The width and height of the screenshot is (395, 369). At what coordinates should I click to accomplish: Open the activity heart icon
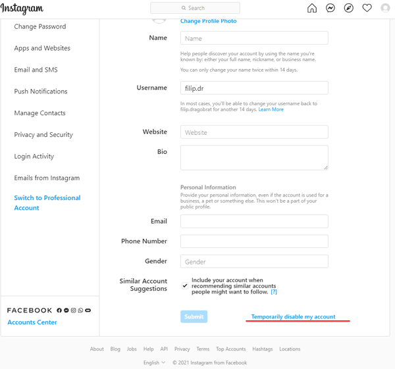click(x=367, y=8)
